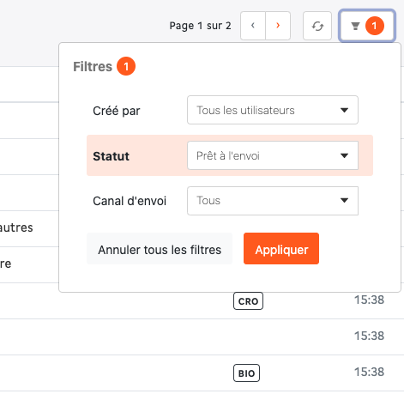404x400 pixels.
Task: Open the Statut dropdown showing Prêt à l'envoi
Action: [x=273, y=155]
